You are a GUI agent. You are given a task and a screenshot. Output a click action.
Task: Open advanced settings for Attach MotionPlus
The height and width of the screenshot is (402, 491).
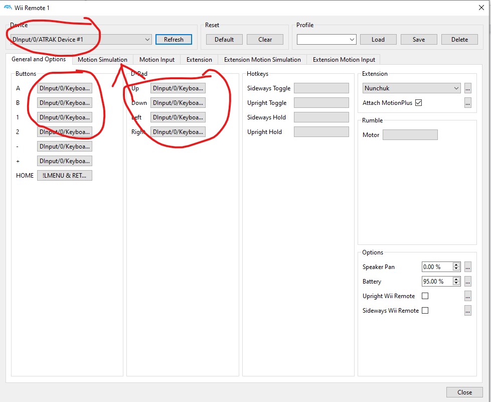467,103
